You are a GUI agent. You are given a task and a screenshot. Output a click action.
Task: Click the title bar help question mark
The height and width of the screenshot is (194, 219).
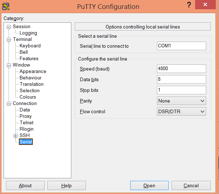189,5
